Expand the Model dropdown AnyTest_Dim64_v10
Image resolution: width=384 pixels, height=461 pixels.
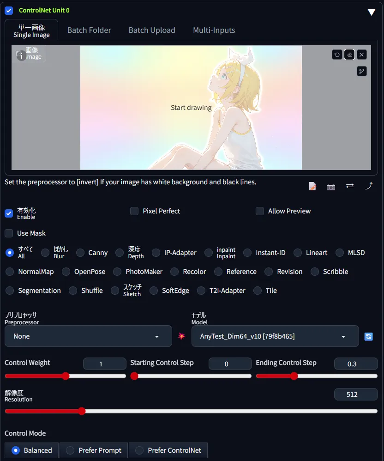(x=275, y=336)
